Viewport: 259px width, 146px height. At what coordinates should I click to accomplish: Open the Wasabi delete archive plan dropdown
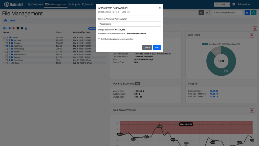pyautogui.click(x=129, y=24)
